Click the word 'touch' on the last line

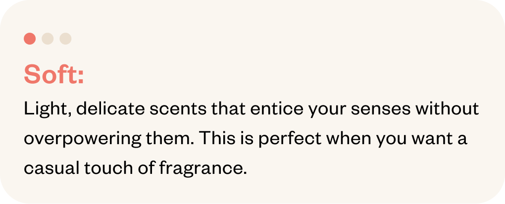103,169
